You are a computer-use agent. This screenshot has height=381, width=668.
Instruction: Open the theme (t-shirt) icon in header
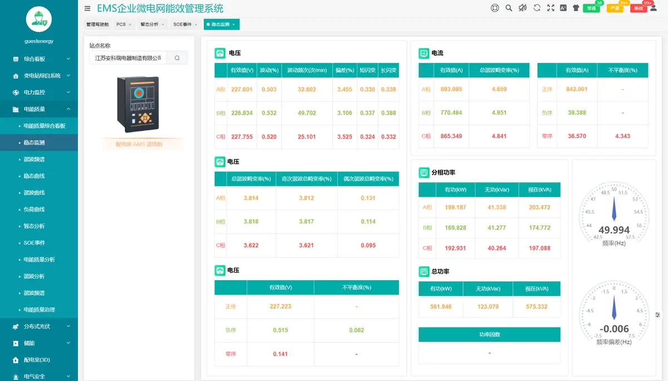tap(577, 8)
